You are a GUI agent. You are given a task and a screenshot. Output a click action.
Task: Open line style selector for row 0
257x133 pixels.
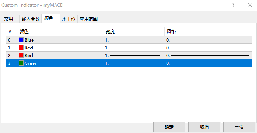pyautogui.click(x=208, y=40)
